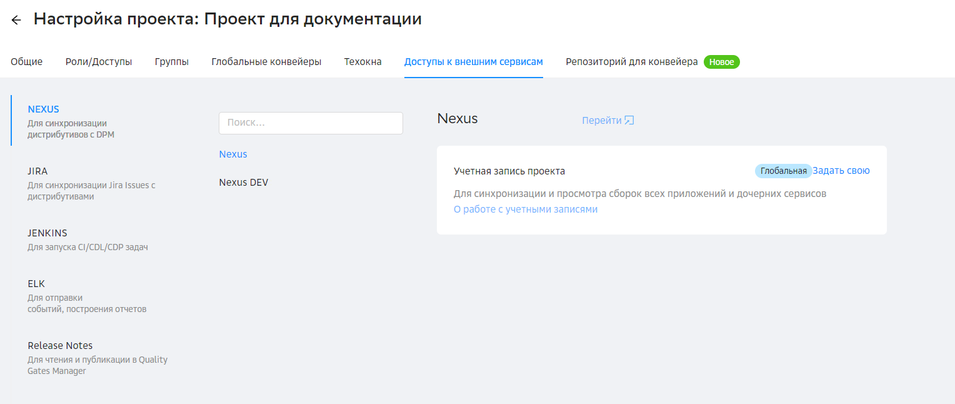The height and width of the screenshot is (404, 955).
Task: Go to the Глобальные конвейеры tab
Action: coord(266,62)
